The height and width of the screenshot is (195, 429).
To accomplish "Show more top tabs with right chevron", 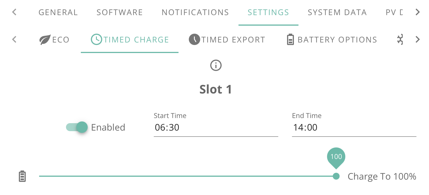I will click(418, 12).
